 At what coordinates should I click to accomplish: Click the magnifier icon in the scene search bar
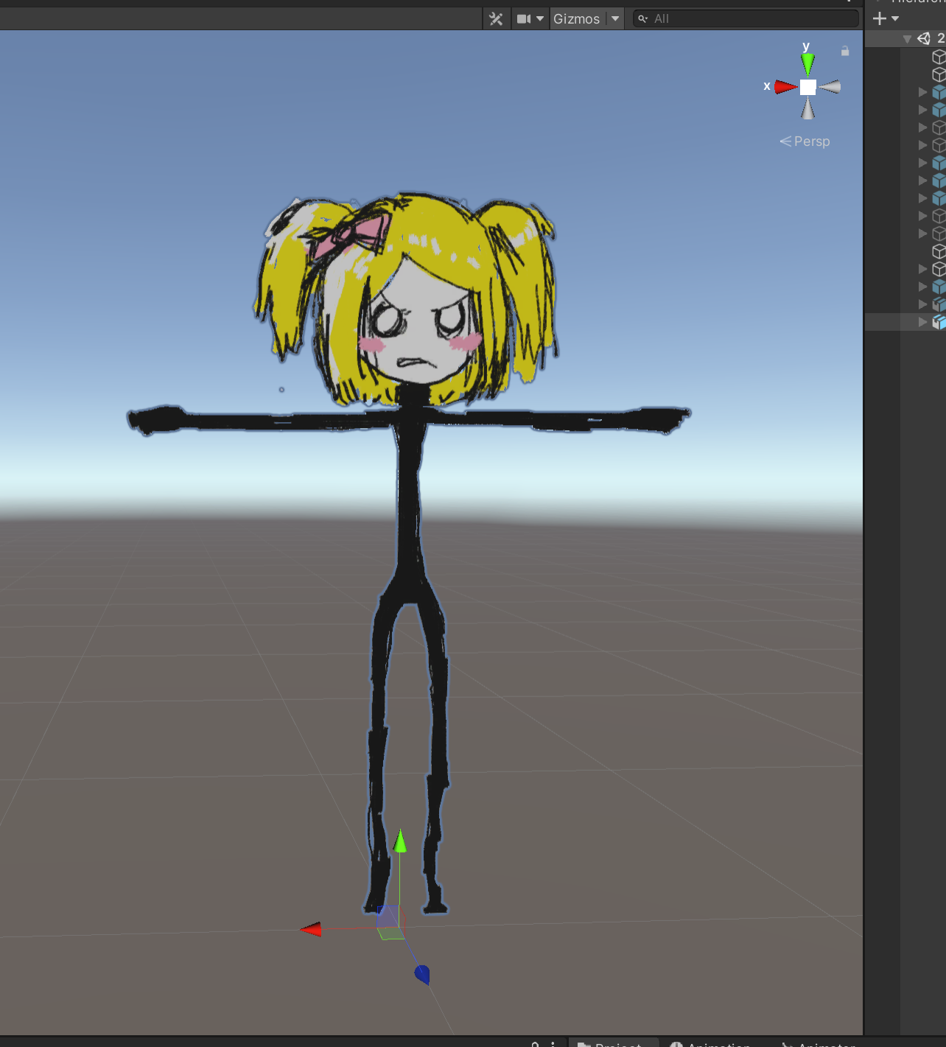642,18
